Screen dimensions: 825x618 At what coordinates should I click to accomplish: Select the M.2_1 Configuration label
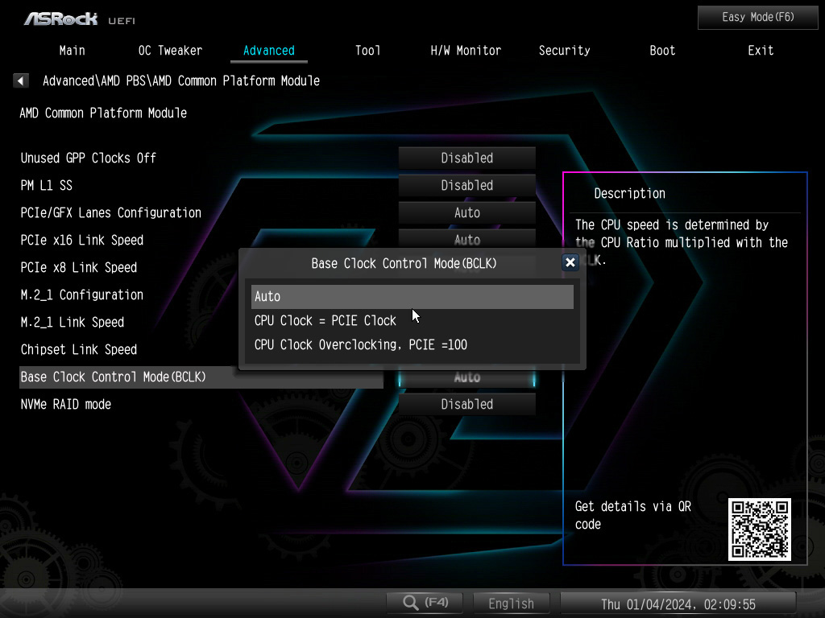pyautogui.click(x=82, y=295)
